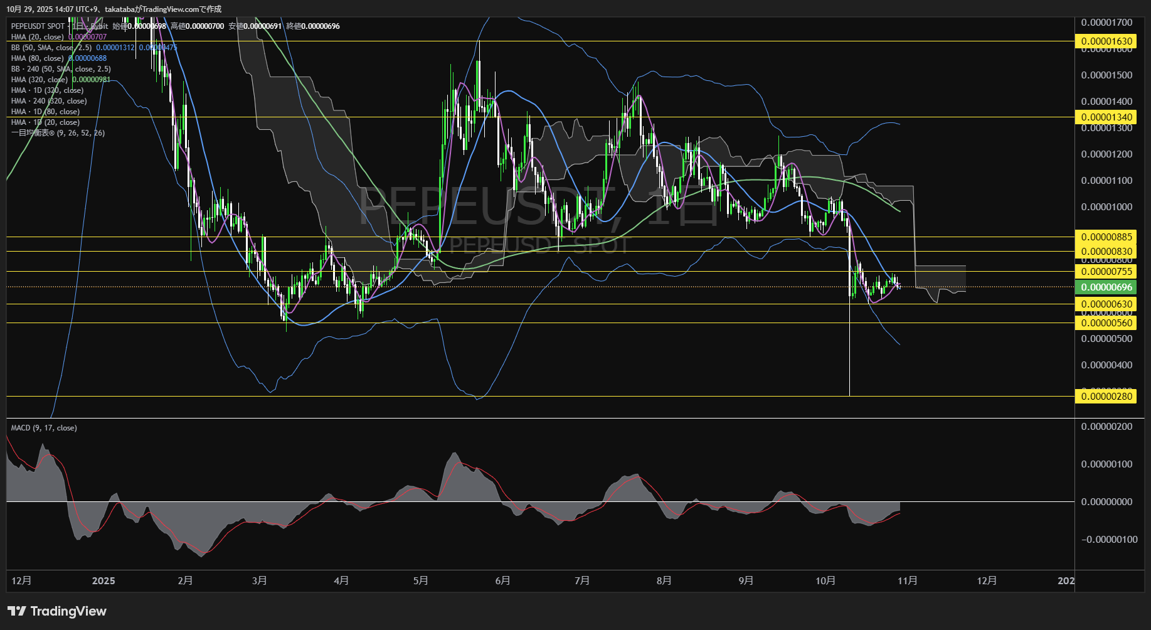Image resolution: width=1151 pixels, height=630 pixels.
Task: Click the HMA (320, close) green value
Action: pyautogui.click(x=91, y=80)
